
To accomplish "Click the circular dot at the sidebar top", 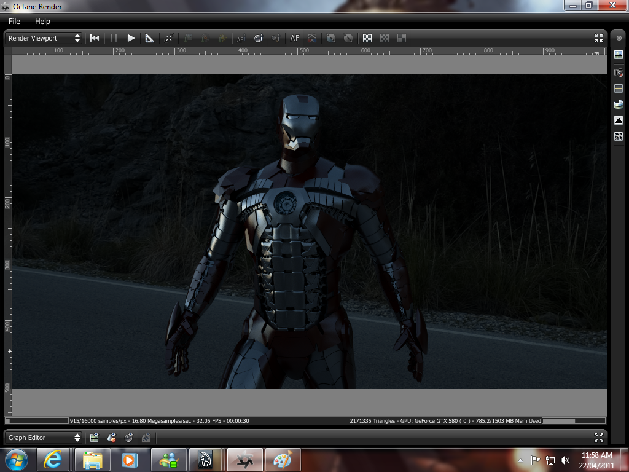I will pos(619,38).
